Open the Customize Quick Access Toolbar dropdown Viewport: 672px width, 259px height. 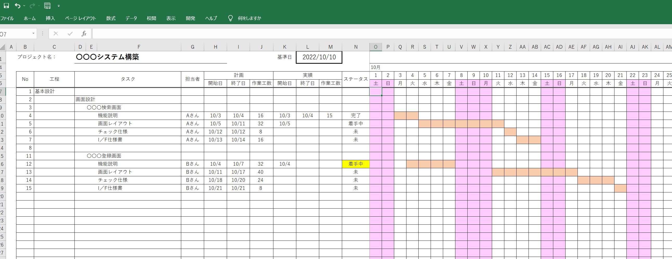click(x=59, y=6)
